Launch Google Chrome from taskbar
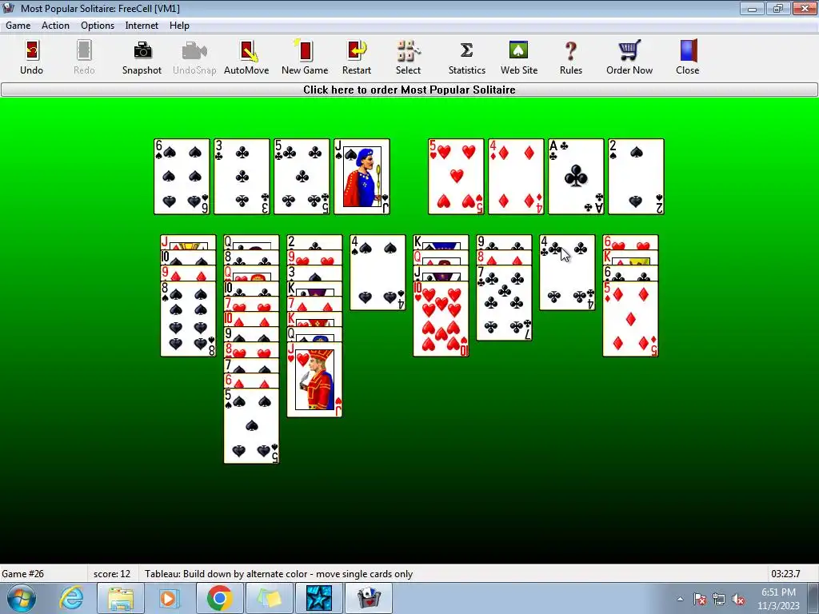 pos(219,598)
